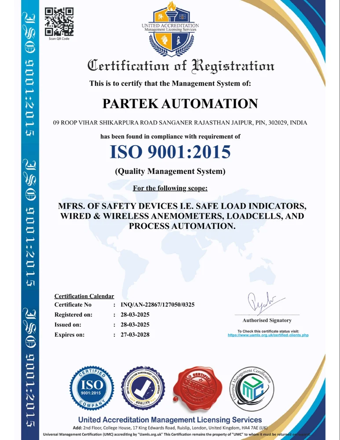Click the PARTEK AUTOMATION company name

click(180, 104)
